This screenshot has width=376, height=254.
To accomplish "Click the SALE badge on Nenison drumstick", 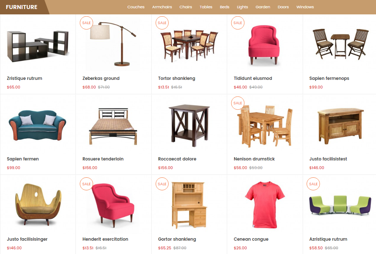I will coord(238,103).
